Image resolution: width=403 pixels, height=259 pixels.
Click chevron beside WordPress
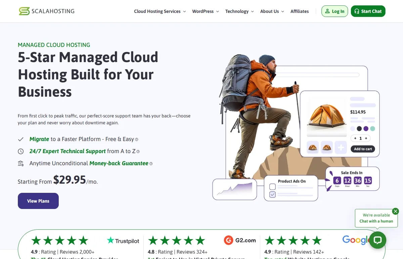point(217,11)
